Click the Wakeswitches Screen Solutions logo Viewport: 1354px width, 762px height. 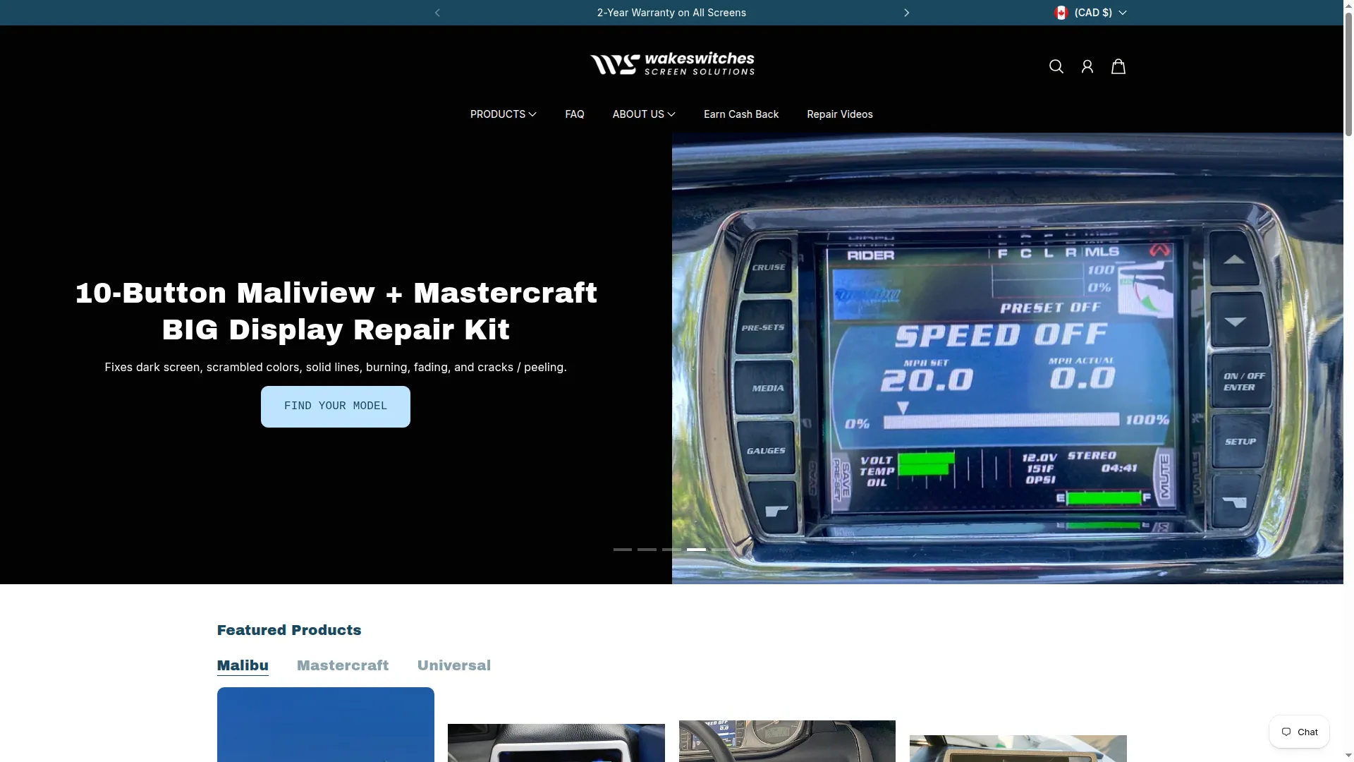[x=672, y=64]
